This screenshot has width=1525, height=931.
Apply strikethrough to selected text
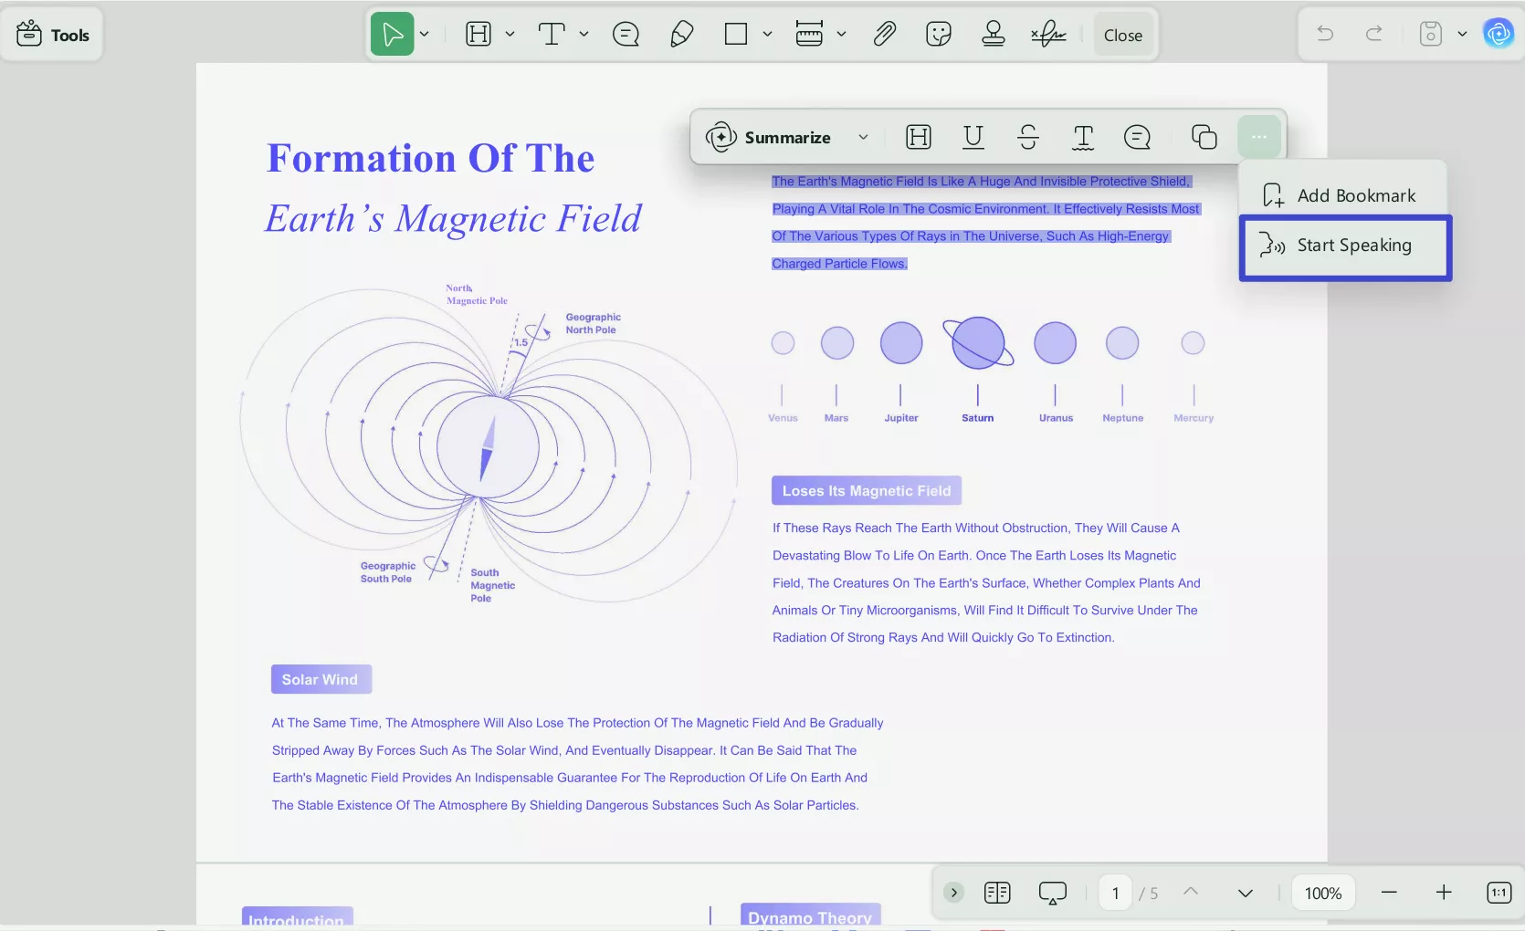pos(1027,137)
